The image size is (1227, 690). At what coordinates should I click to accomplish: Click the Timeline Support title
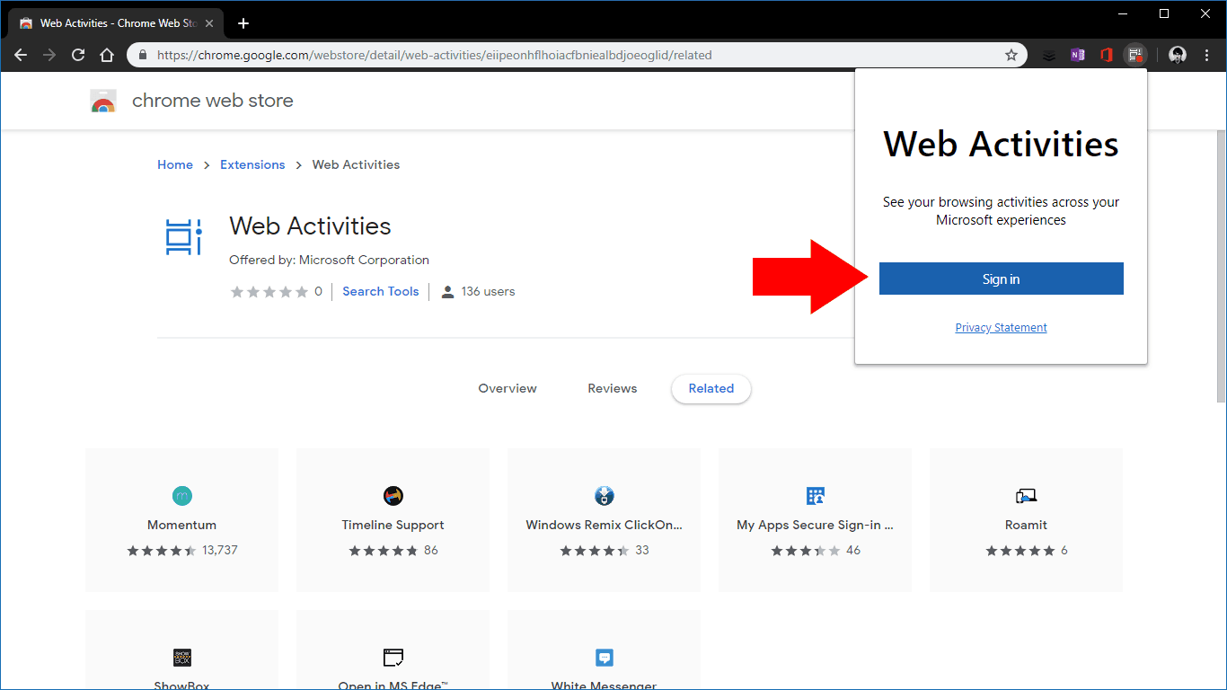click(393, 525)
